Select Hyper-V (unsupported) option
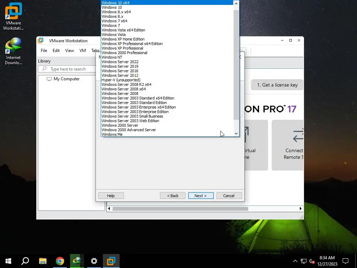 [x=167, y=80]
